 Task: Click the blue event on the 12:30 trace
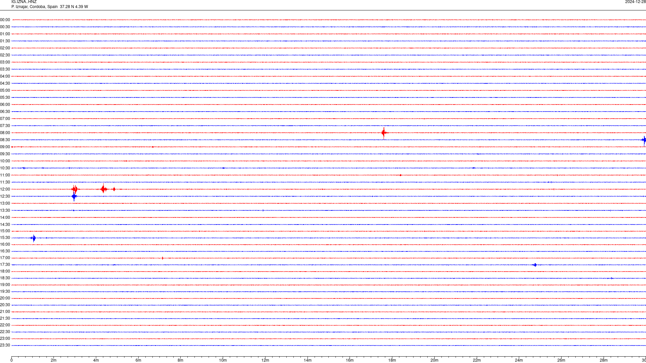(74, 197)
